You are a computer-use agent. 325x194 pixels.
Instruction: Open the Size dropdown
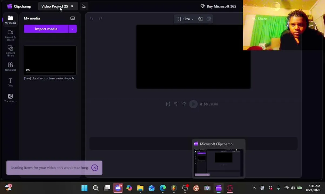point(185,19)
